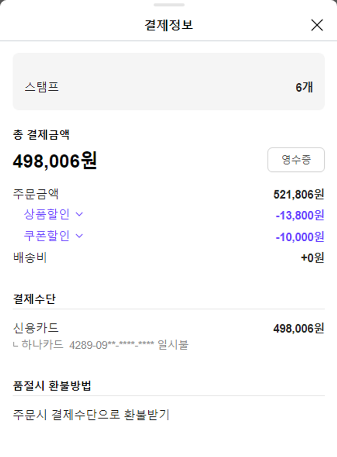Click the -13,800원 product discount value
This screenshot has height=457, width=337.
[300, 215]
